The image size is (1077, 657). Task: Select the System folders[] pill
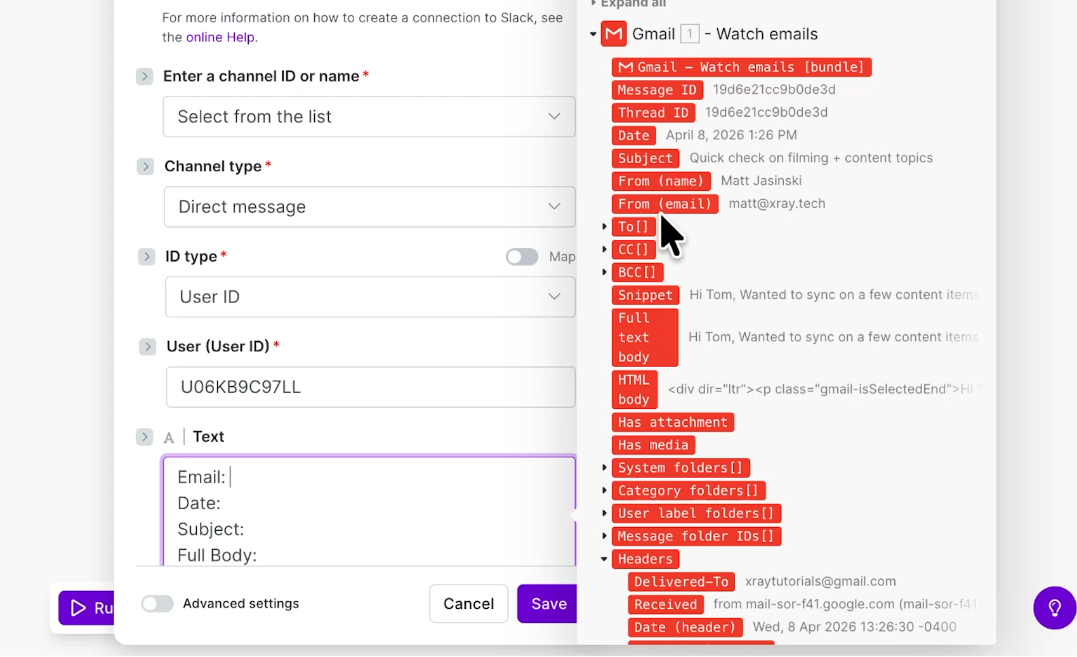pyautogui.click(x=680, y=468)
